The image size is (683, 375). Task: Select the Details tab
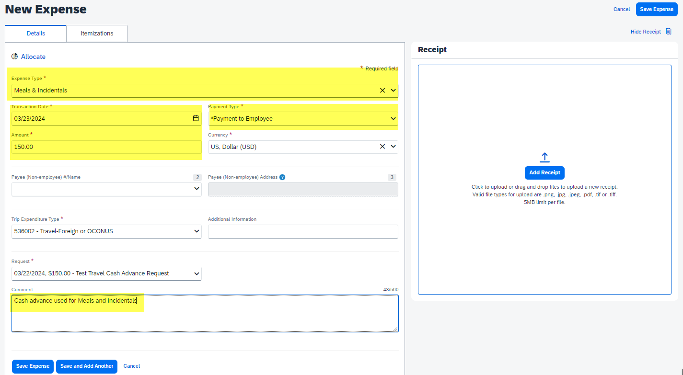click(36, 34)
